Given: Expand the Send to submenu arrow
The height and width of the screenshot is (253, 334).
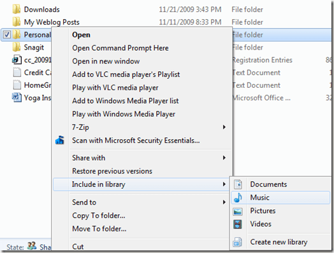Looking at the screenshot, I should [x=224, y=202].
